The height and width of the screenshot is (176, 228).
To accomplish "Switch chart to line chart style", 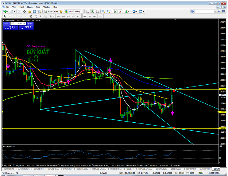I will pyautogui.click(x=97, y=11).
